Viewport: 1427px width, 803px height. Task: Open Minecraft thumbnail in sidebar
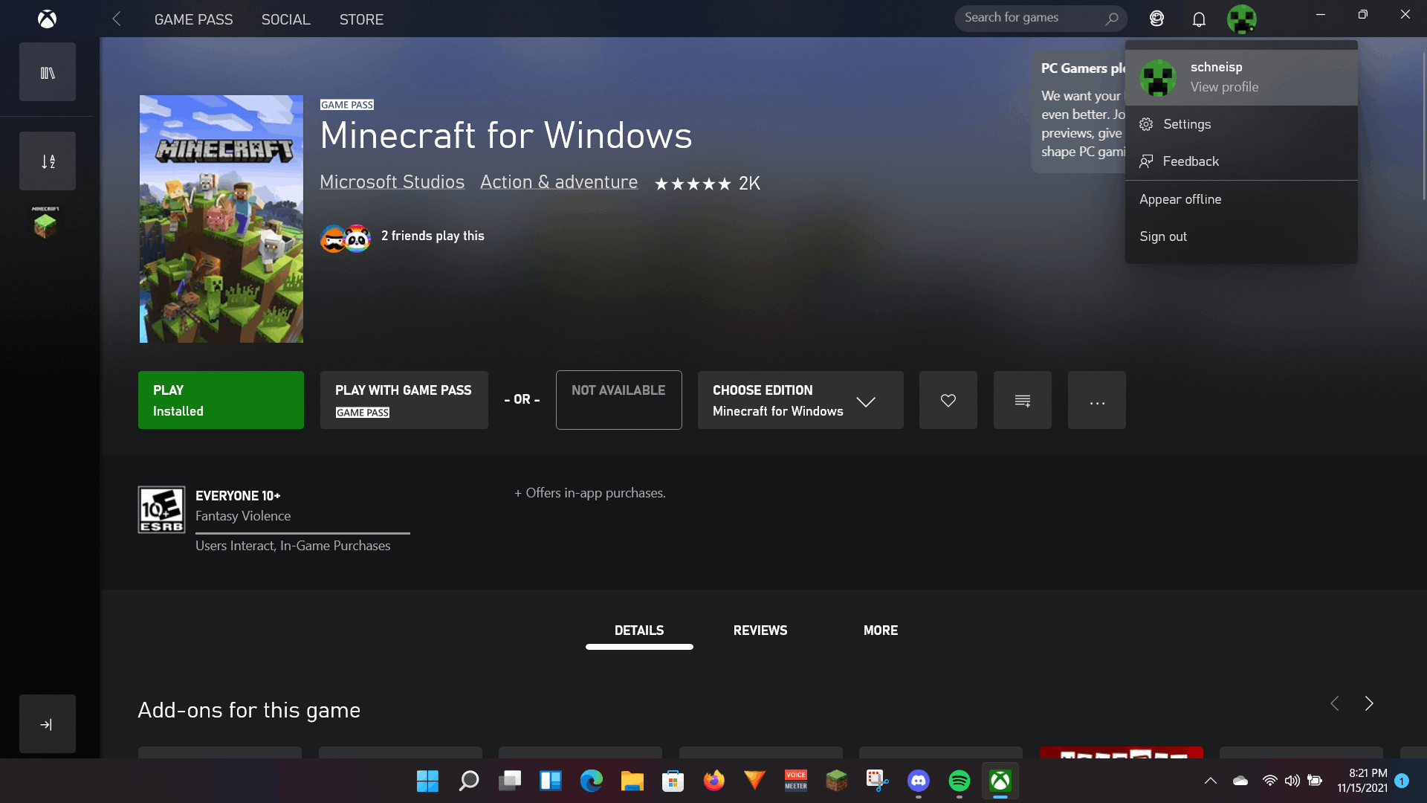[x=45, y=222]
